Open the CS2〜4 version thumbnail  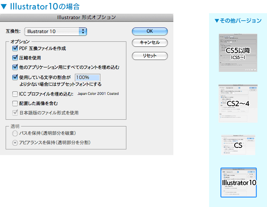coord(238,103)
